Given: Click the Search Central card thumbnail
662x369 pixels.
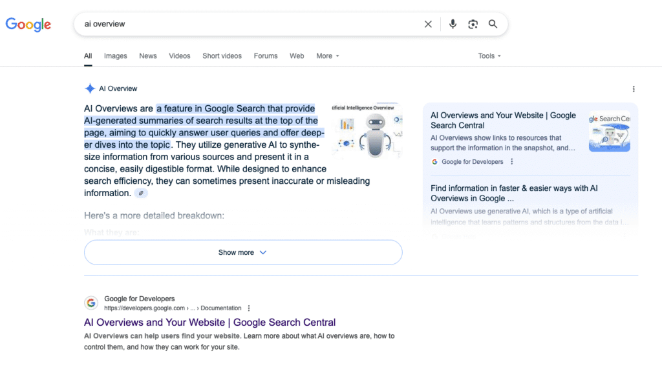Looking at the screenshot, I should tap(609, 132).
